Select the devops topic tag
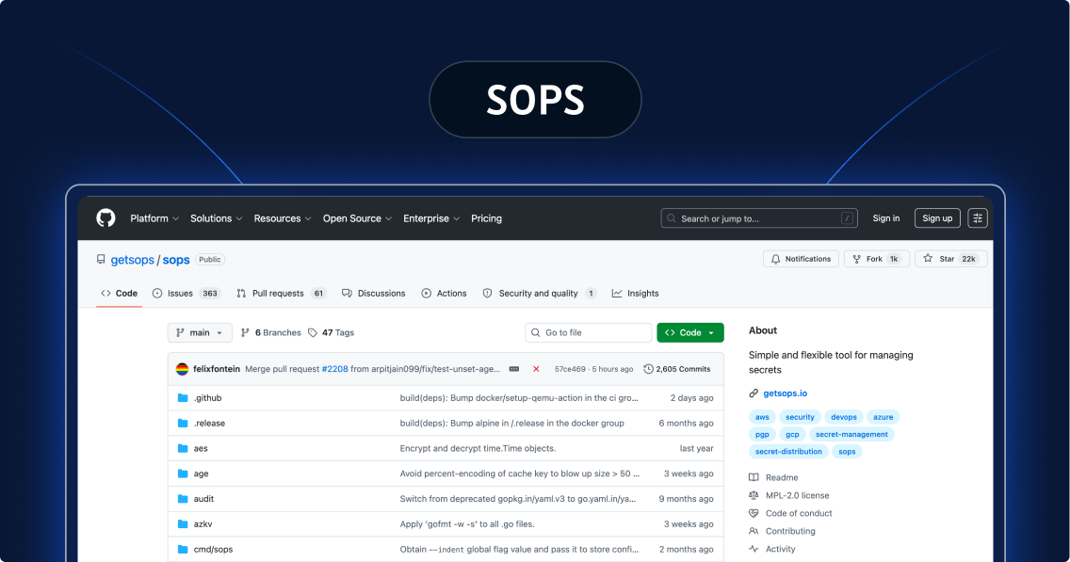Screen dimensions: 1070x562 pyautogui.click(x=843, y=417)
